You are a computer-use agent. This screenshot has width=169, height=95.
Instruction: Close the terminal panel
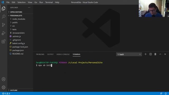[165, 54]
